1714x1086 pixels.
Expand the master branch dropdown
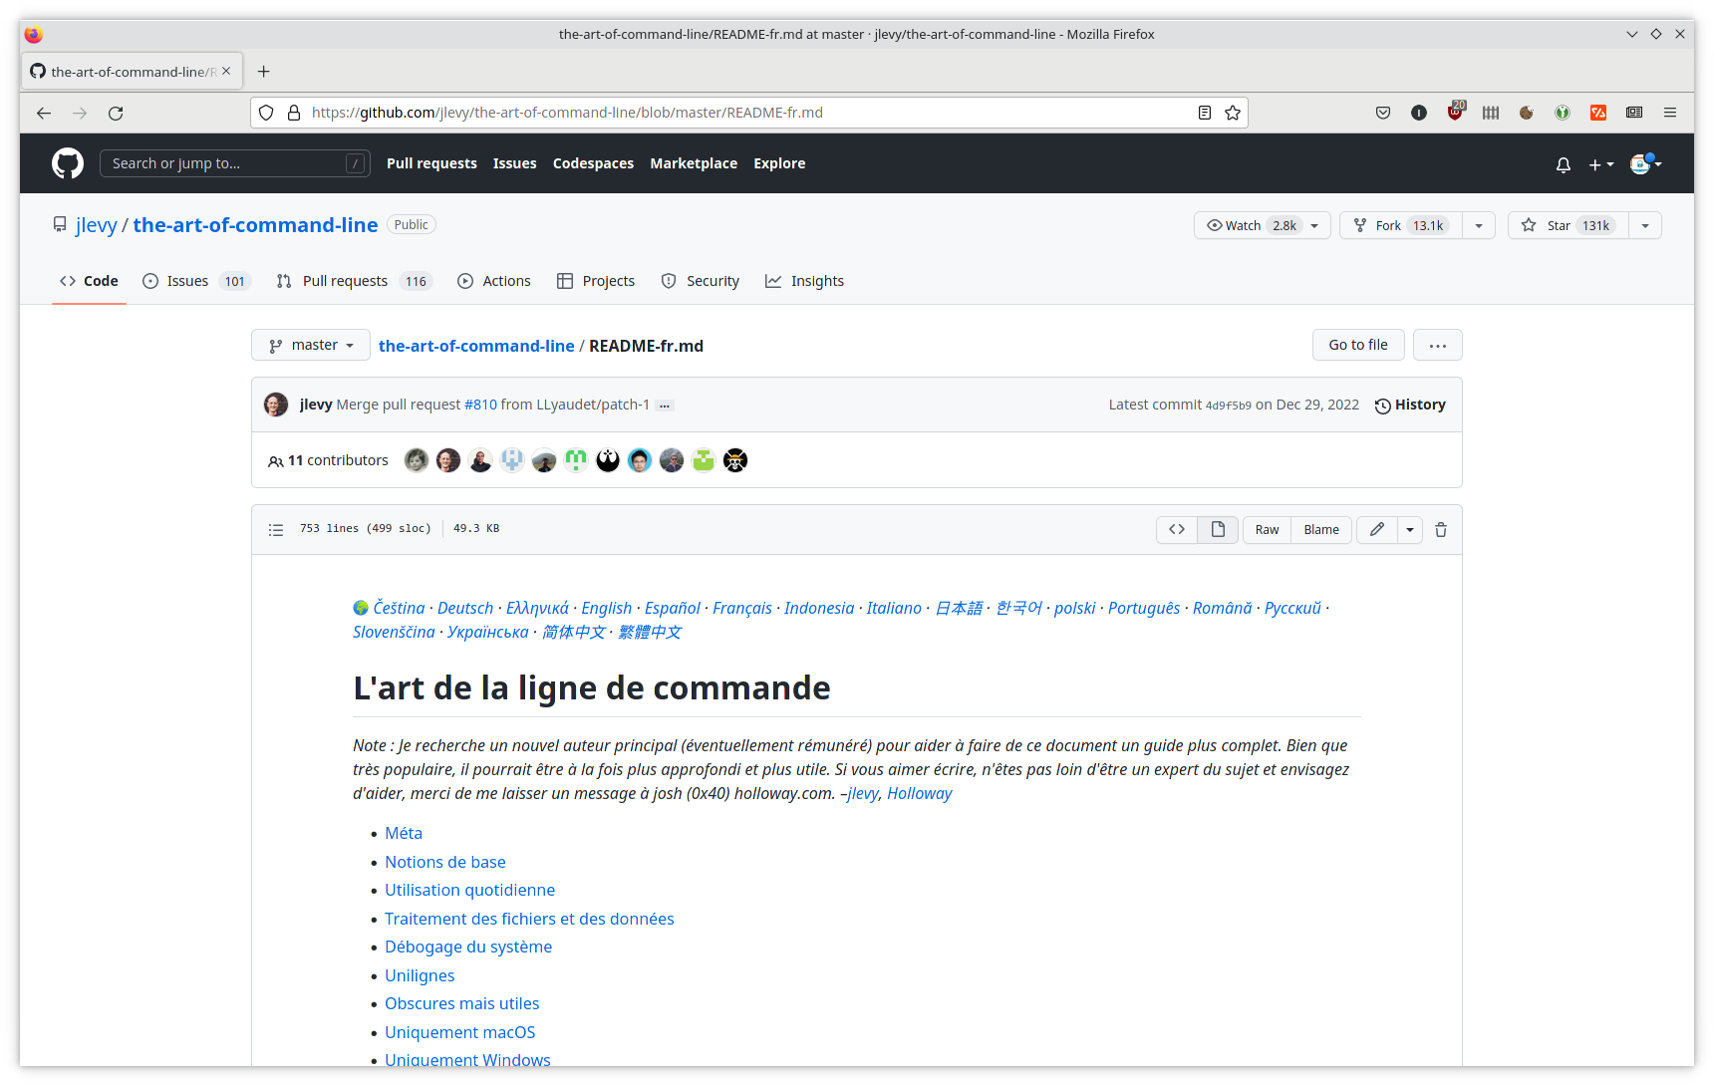tap(311, 346)
